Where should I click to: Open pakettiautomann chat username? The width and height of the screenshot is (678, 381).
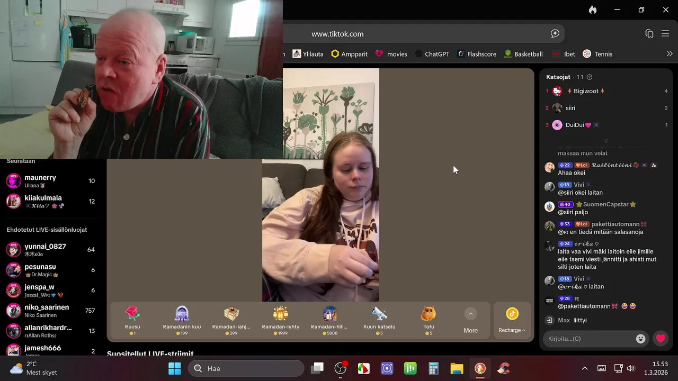[x=619, y=224]
